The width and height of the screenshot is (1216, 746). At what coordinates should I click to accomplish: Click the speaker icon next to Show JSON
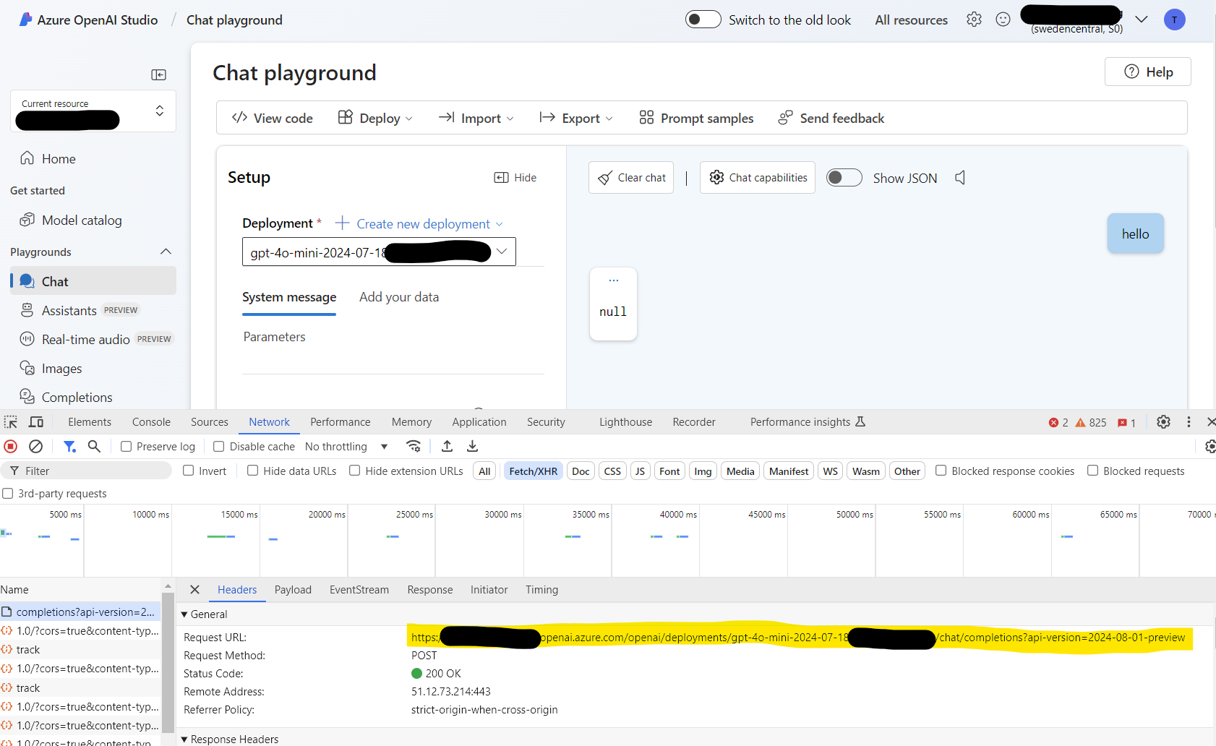(x=960, y=178)
